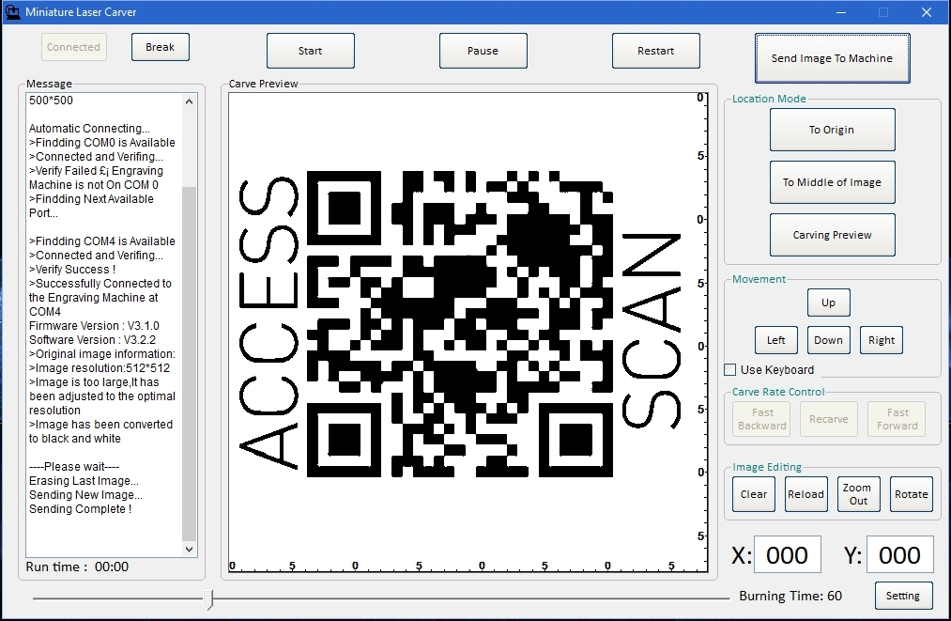951x621 pixels.
Task: Click Zoom Out in Image Editing
Action: [x=858, y=494]
